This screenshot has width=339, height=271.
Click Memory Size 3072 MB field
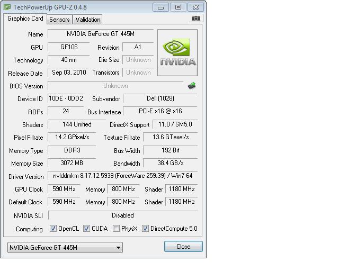tap(72, 163)
